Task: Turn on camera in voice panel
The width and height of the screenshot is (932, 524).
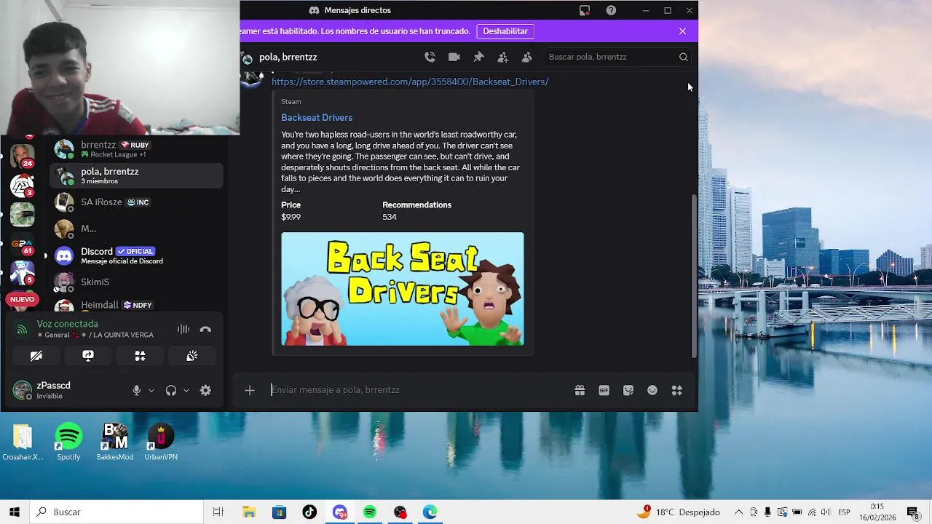Action: coord(36,356)
